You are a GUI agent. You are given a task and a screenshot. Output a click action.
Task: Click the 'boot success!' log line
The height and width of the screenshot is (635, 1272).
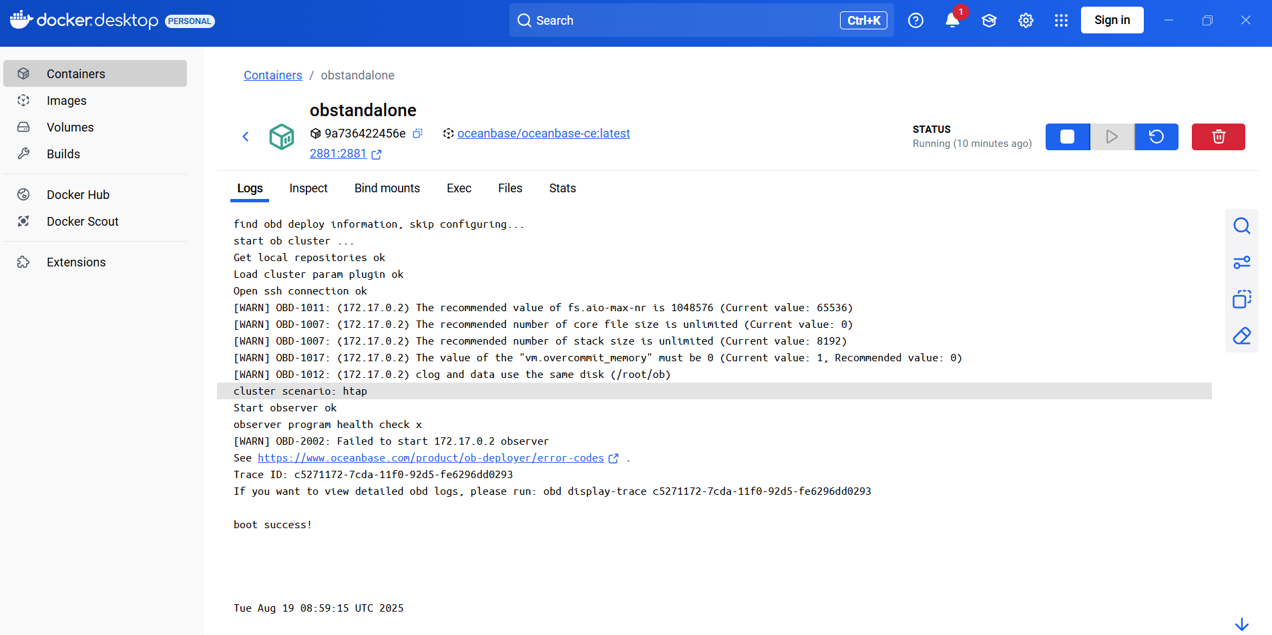coord(272,525)
